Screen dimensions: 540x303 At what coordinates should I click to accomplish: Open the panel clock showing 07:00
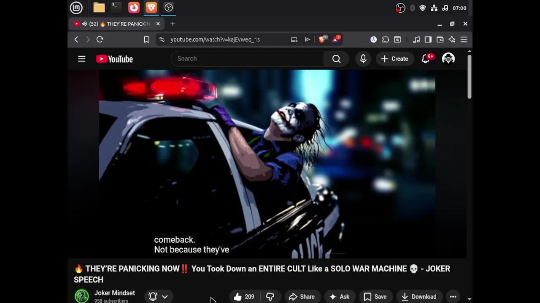[459, 8]
